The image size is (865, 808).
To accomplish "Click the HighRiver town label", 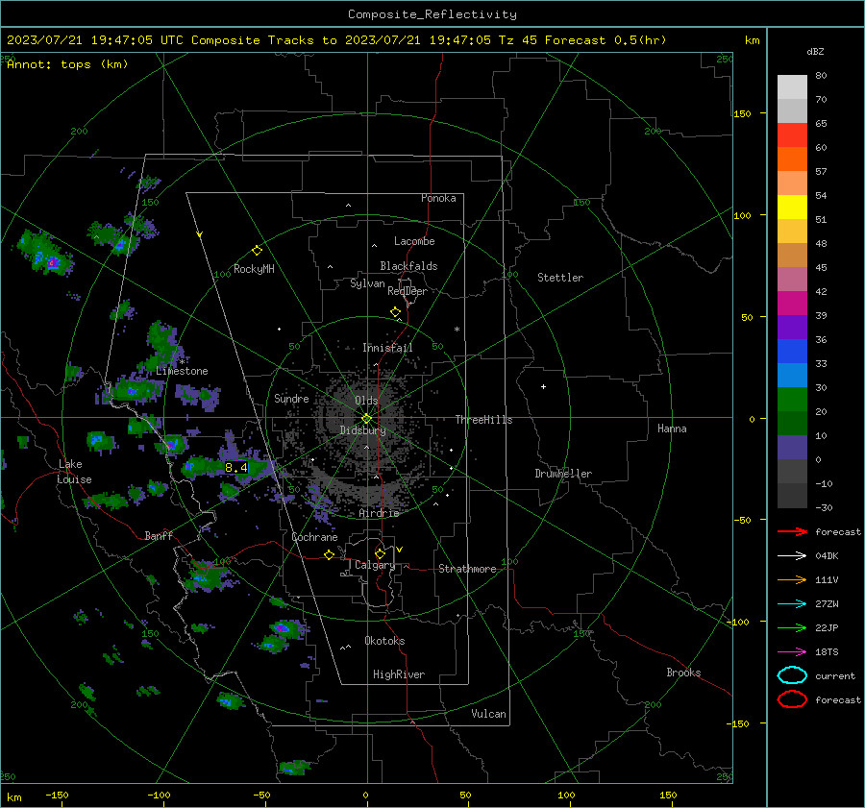I will (x=399, y=674).
